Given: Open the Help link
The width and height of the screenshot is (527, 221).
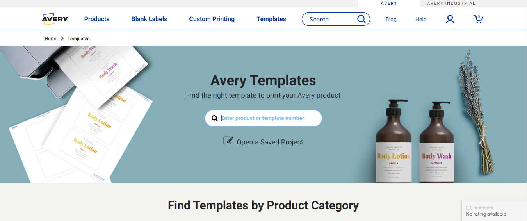Looking at the screenshot, I should click(x=421, y=19).
